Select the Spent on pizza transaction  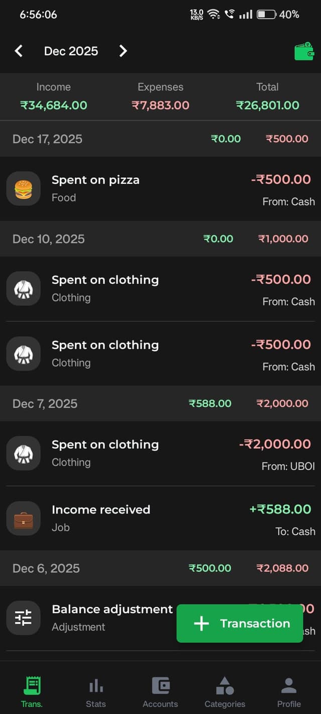coord(95,180)
